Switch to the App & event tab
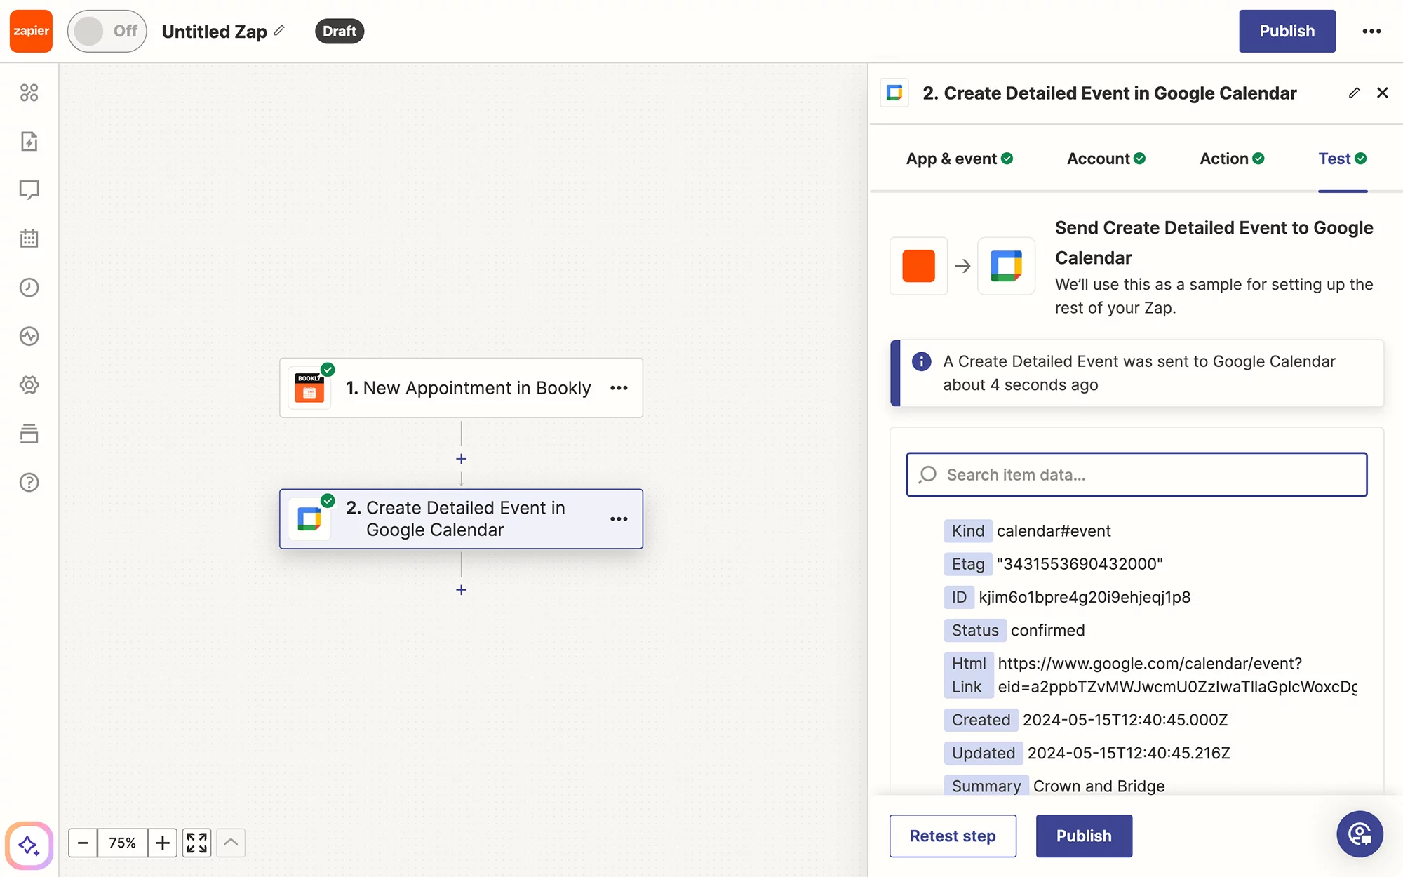The image size is (1403, 877). [960, 159]
